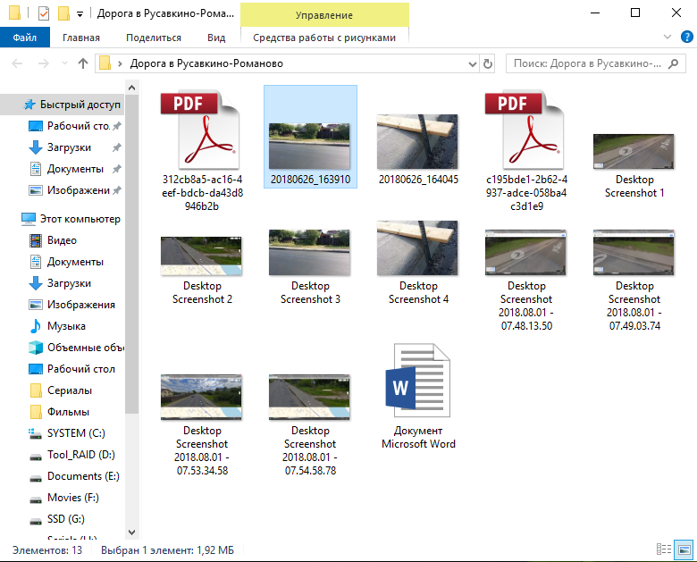Click the Дорога в Русавкино-Романово breadcrumb
The image size is (697, 562).
(x=206, y=63)
